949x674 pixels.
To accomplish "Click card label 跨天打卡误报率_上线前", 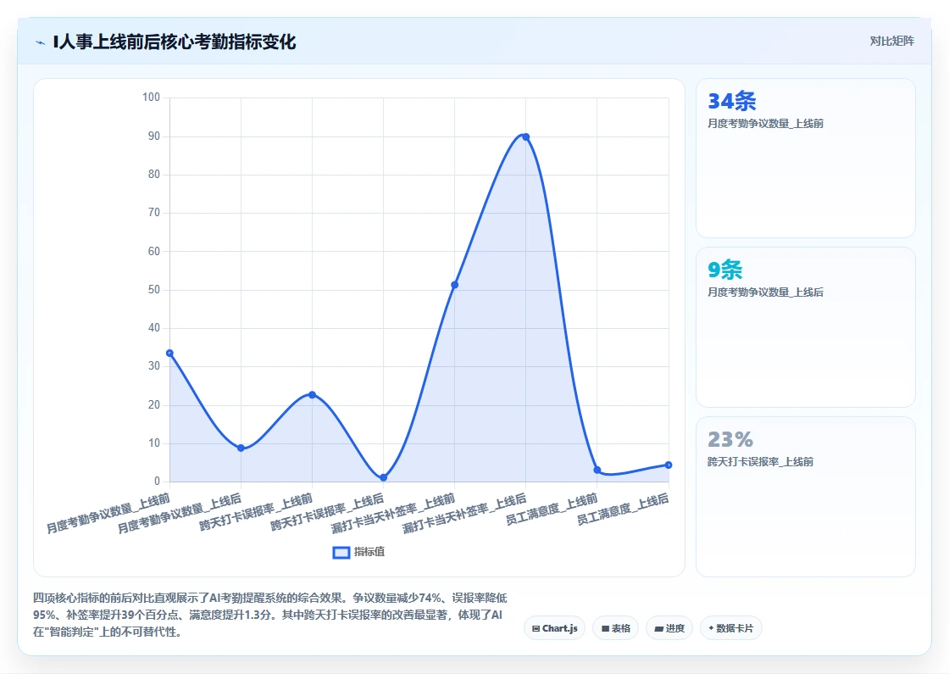I will click(x=760, y=462).
